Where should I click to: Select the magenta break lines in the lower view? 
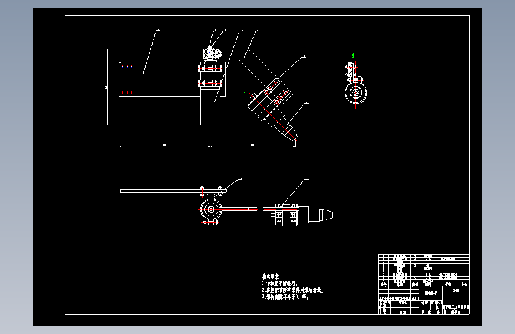(x=260, y=225)
